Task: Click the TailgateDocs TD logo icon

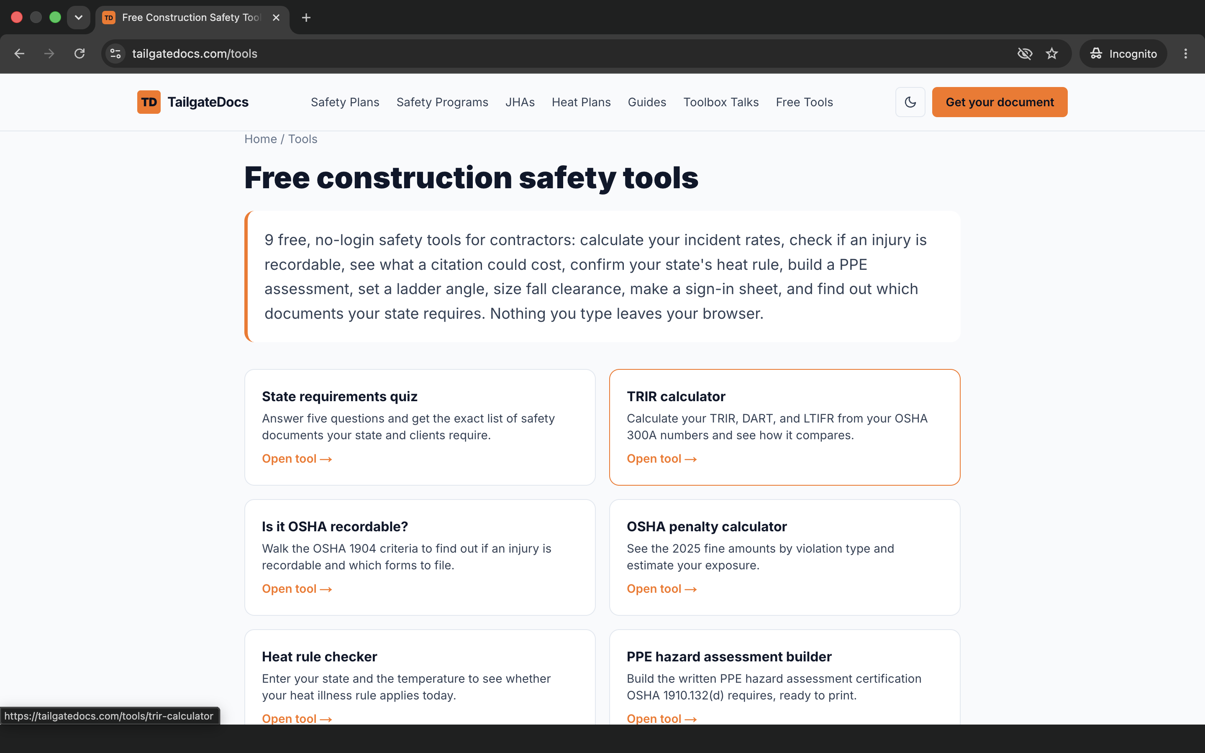Action: point(149,102)
